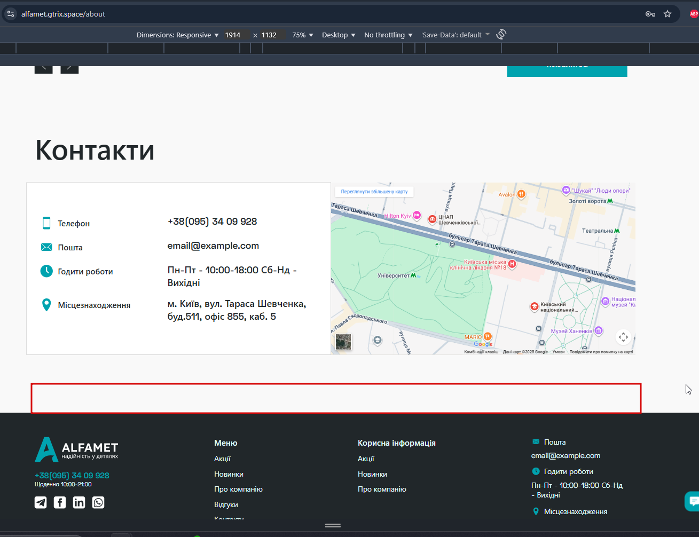Click the device viewport bottom handle
This screenshot has width=699, height=537.
tap(333, 525)
